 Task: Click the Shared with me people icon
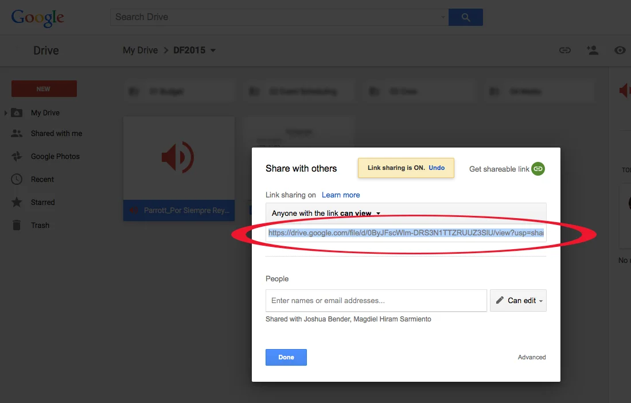point(17,133)
